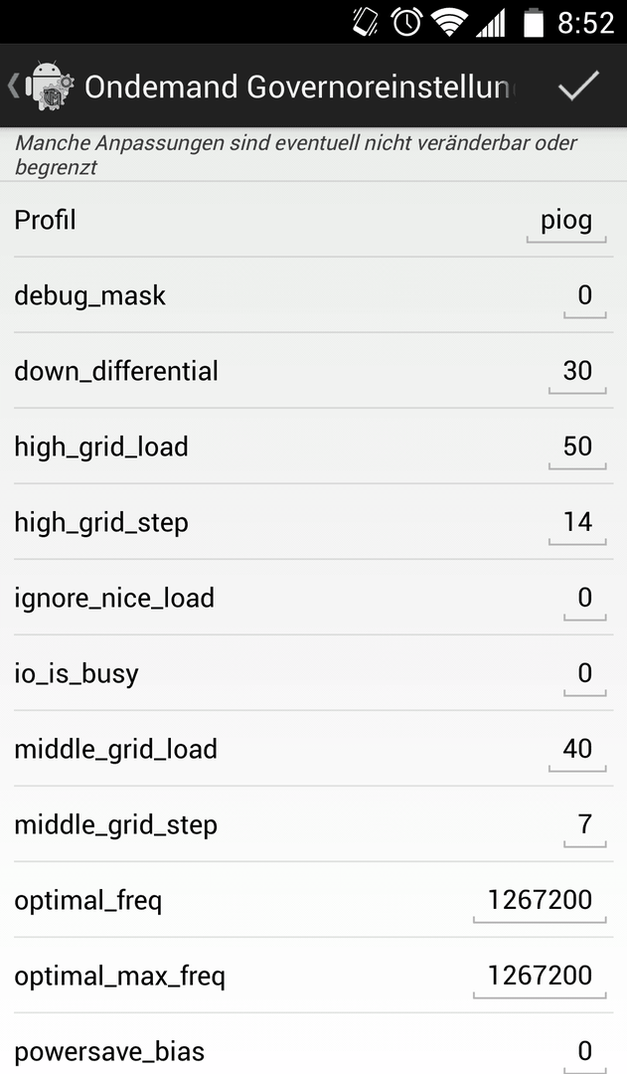Tap the battery status icon
The image size is (627, 1074).
(534, 22)
